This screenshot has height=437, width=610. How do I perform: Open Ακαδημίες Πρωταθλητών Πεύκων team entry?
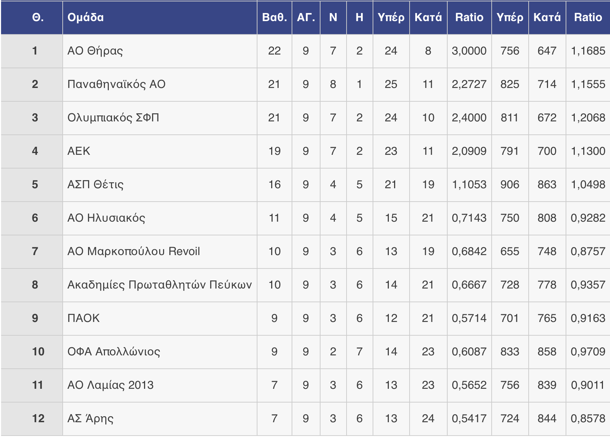(160, 285)
